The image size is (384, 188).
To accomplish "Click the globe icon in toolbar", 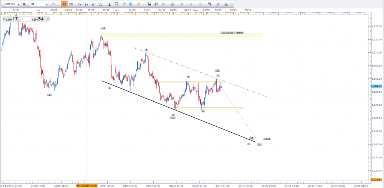I will point(130,4).
